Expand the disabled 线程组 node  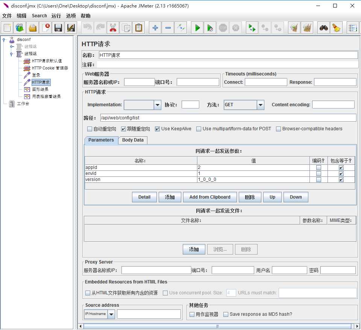(x=12, y=47)
